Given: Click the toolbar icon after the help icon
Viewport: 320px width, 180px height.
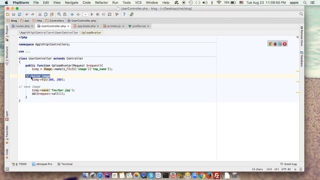Looking at the screenshot, I should (131, 14).
